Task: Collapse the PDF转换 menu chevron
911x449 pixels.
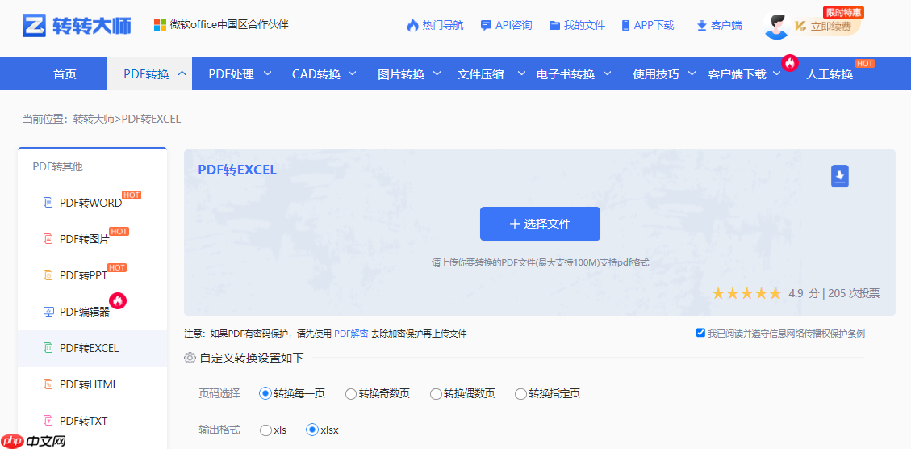Action: [x=182, y=73]
